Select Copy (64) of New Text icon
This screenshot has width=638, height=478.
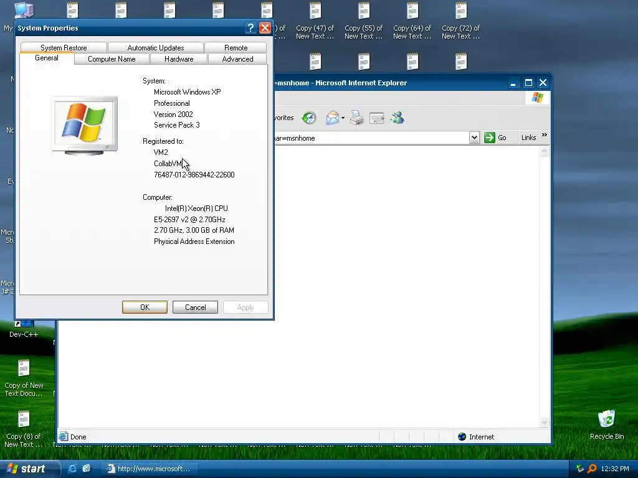coord(412,21)
